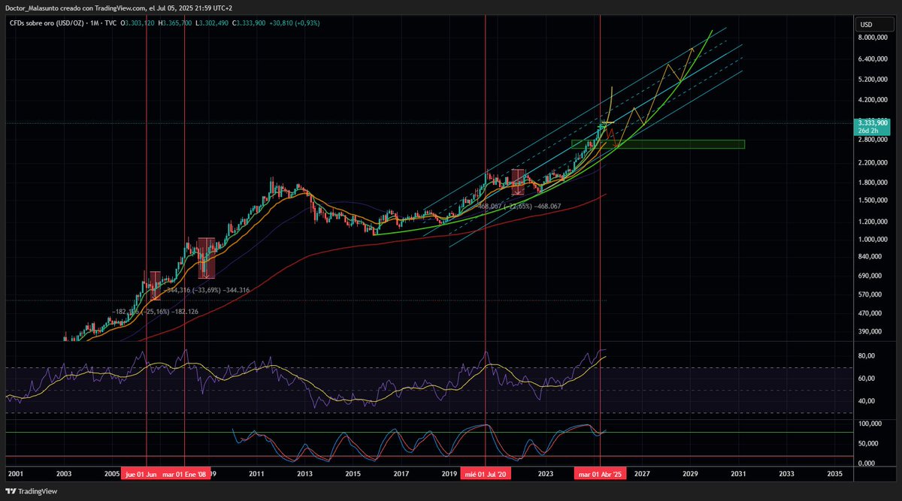Click the 570,000 price axis label
Image resolution: width=902 pixels, height=501 pixels.
[x=870, y=295]
